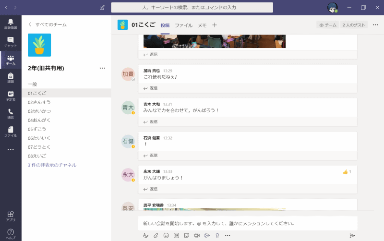This screenshot has width=384, height=241.
Task: Click the Stream icon in compose bar
Action: pos(207,235)
